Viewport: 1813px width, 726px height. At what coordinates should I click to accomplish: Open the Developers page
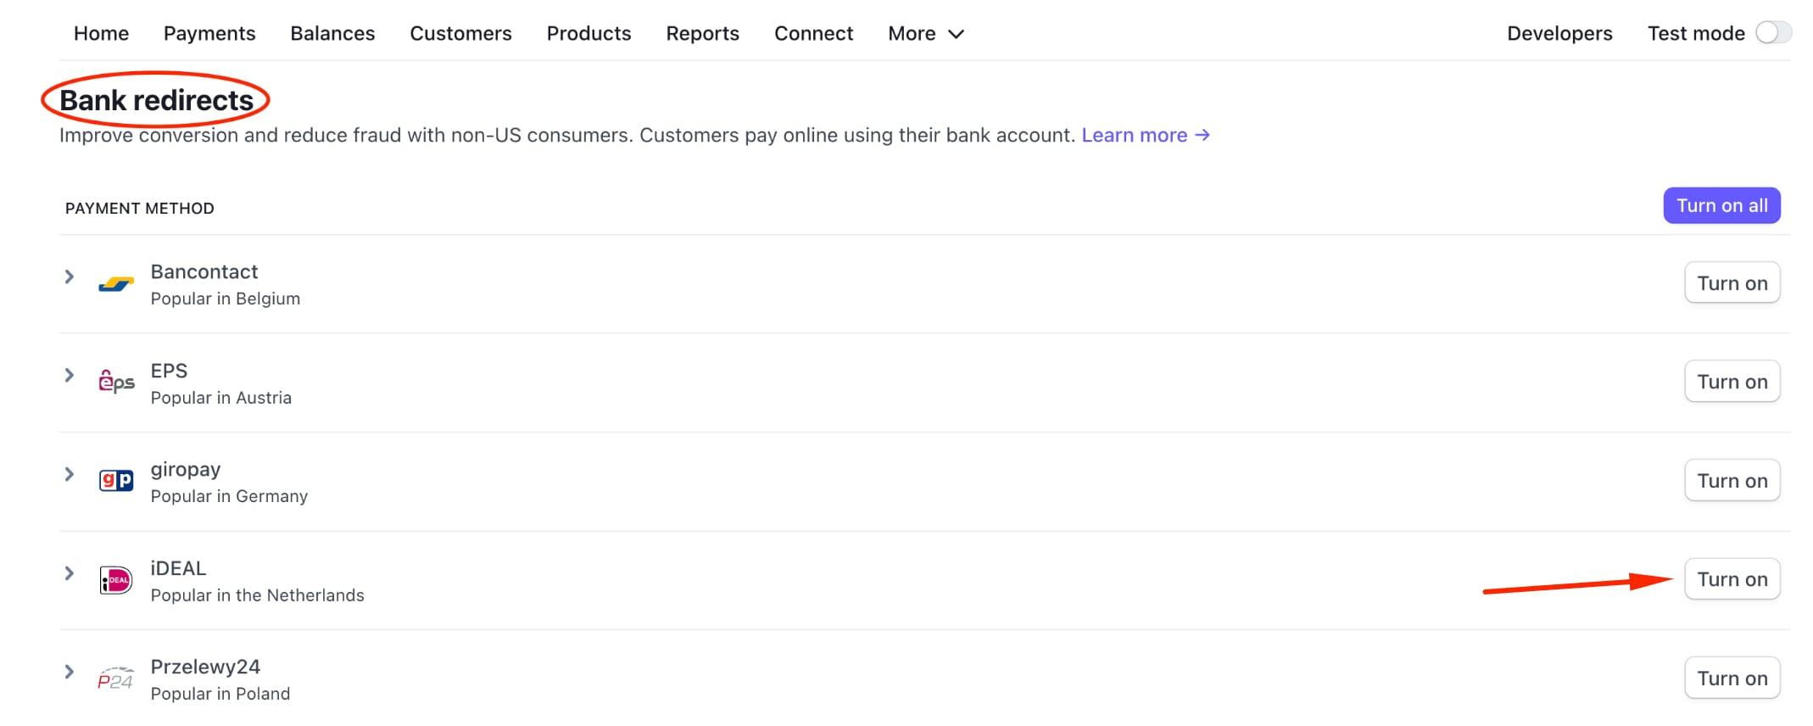pyautogui.click(x=1559, y=33)
